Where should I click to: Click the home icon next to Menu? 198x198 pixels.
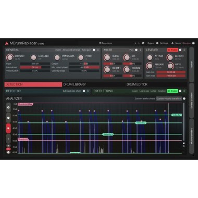click(x=172, y=43)
